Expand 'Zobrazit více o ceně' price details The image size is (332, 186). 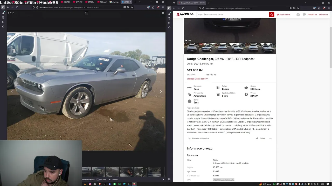[197, 79]
